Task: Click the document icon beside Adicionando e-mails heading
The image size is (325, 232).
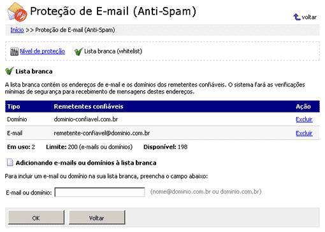Action: click(10, 162)
